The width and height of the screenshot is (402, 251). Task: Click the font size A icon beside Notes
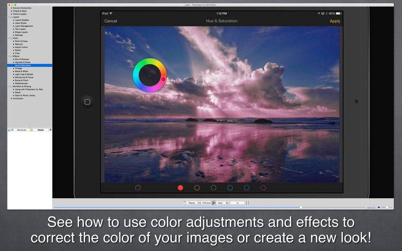50,130
